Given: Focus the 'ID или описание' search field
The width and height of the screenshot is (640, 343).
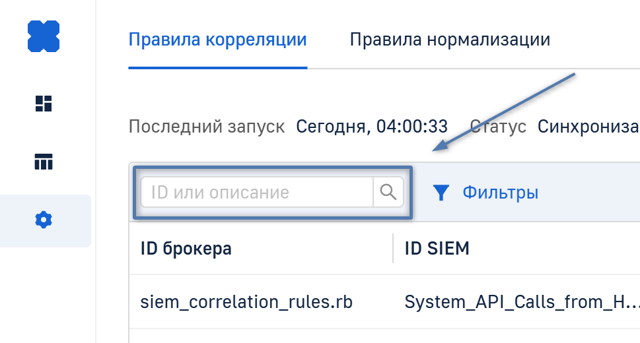Looking at the screenshot, I should [257, 193].
